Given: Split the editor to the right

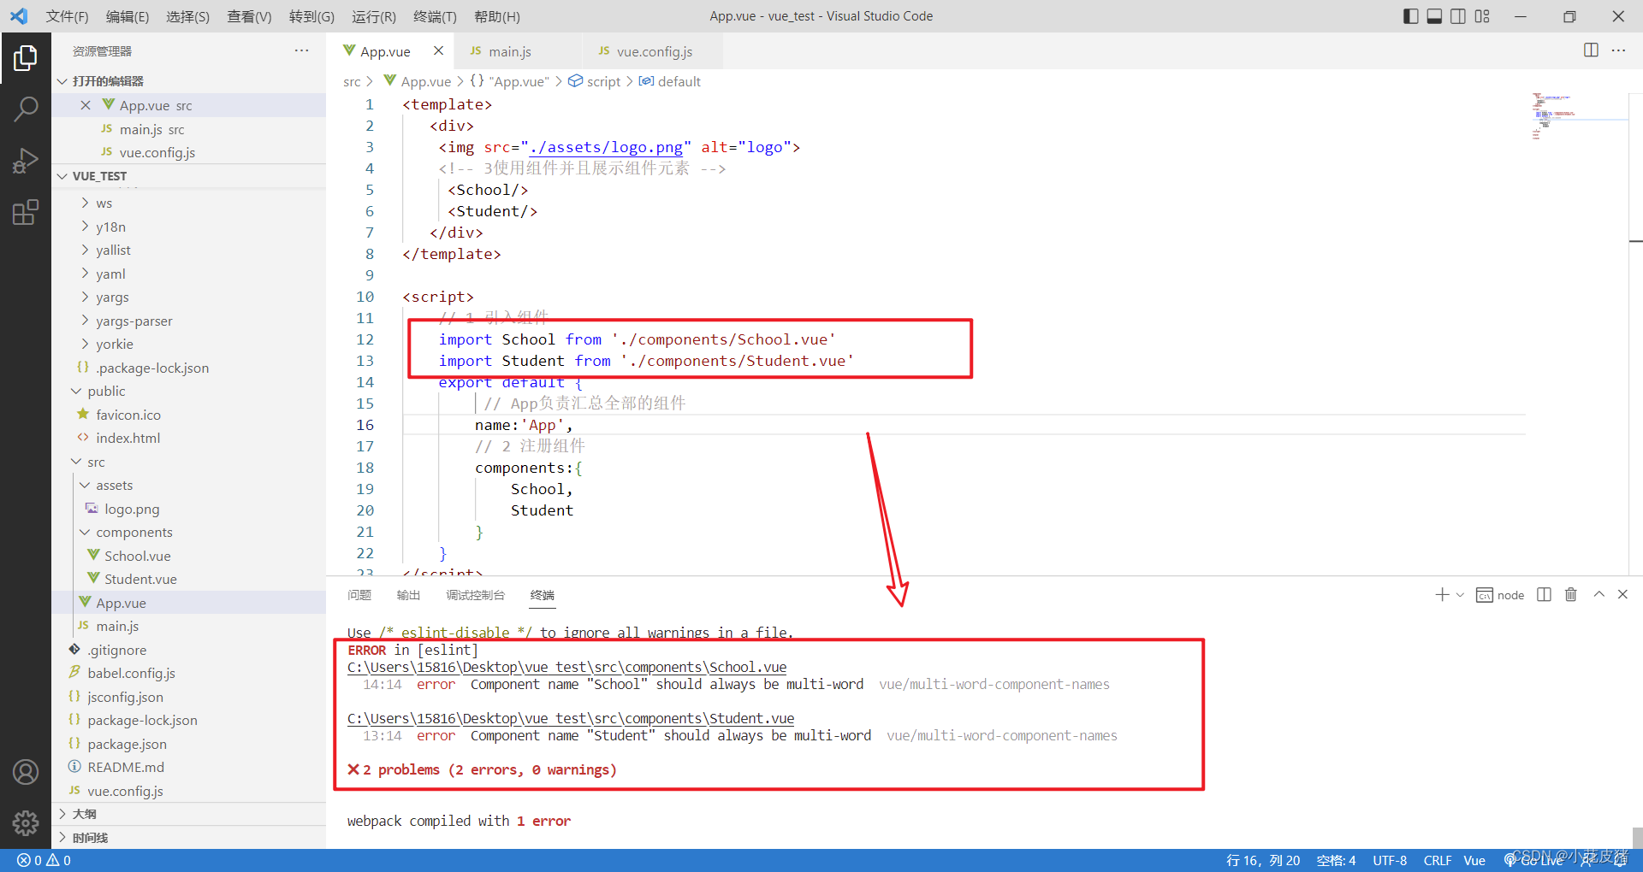Looking at the screenshot, I should (x=1591, y=50).
